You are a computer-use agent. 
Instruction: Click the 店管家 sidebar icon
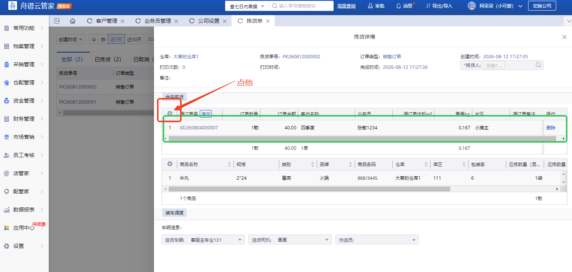coord(6,173)
